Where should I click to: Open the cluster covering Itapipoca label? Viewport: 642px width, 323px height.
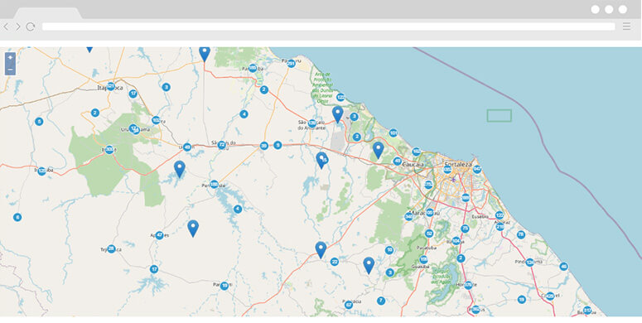pyautogui.click(x=110, y=86)
